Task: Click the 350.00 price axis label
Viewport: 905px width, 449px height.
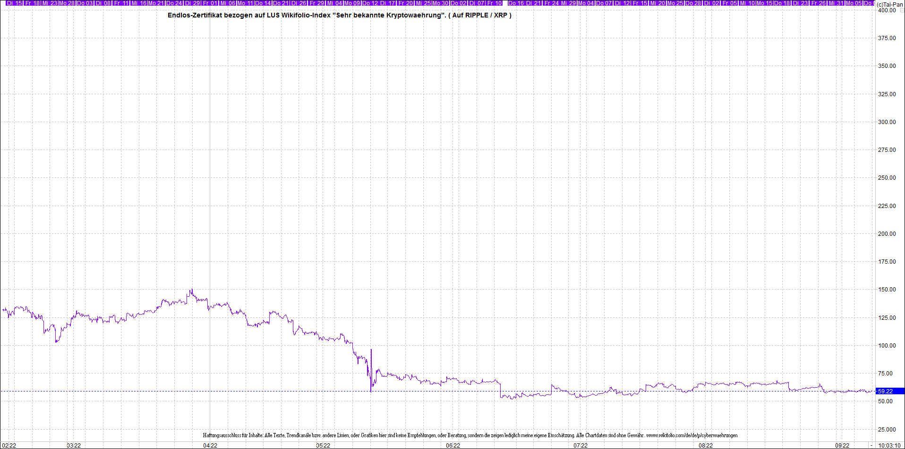Action: 887,66
